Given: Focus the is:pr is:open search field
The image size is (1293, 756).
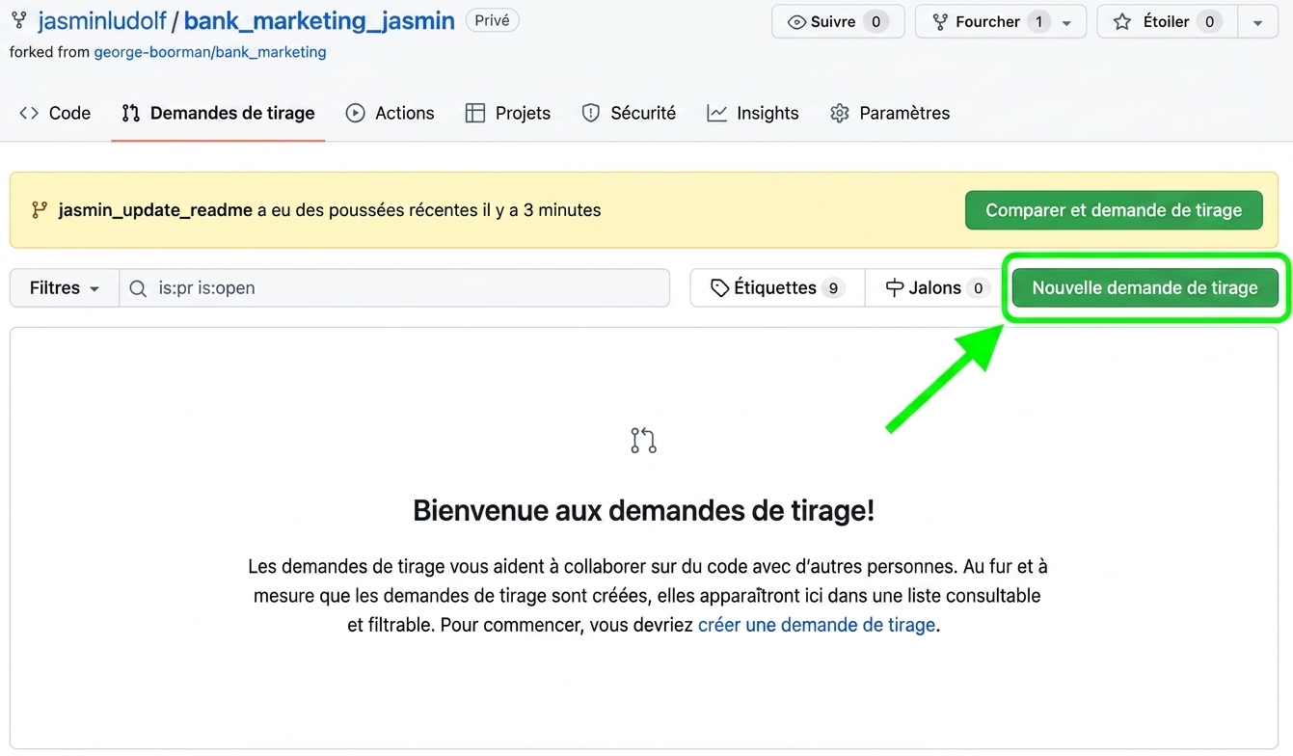Looking at the screenshot, I should 394,288.
